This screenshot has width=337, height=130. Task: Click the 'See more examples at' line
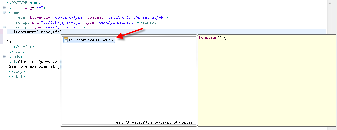[34, 66]
